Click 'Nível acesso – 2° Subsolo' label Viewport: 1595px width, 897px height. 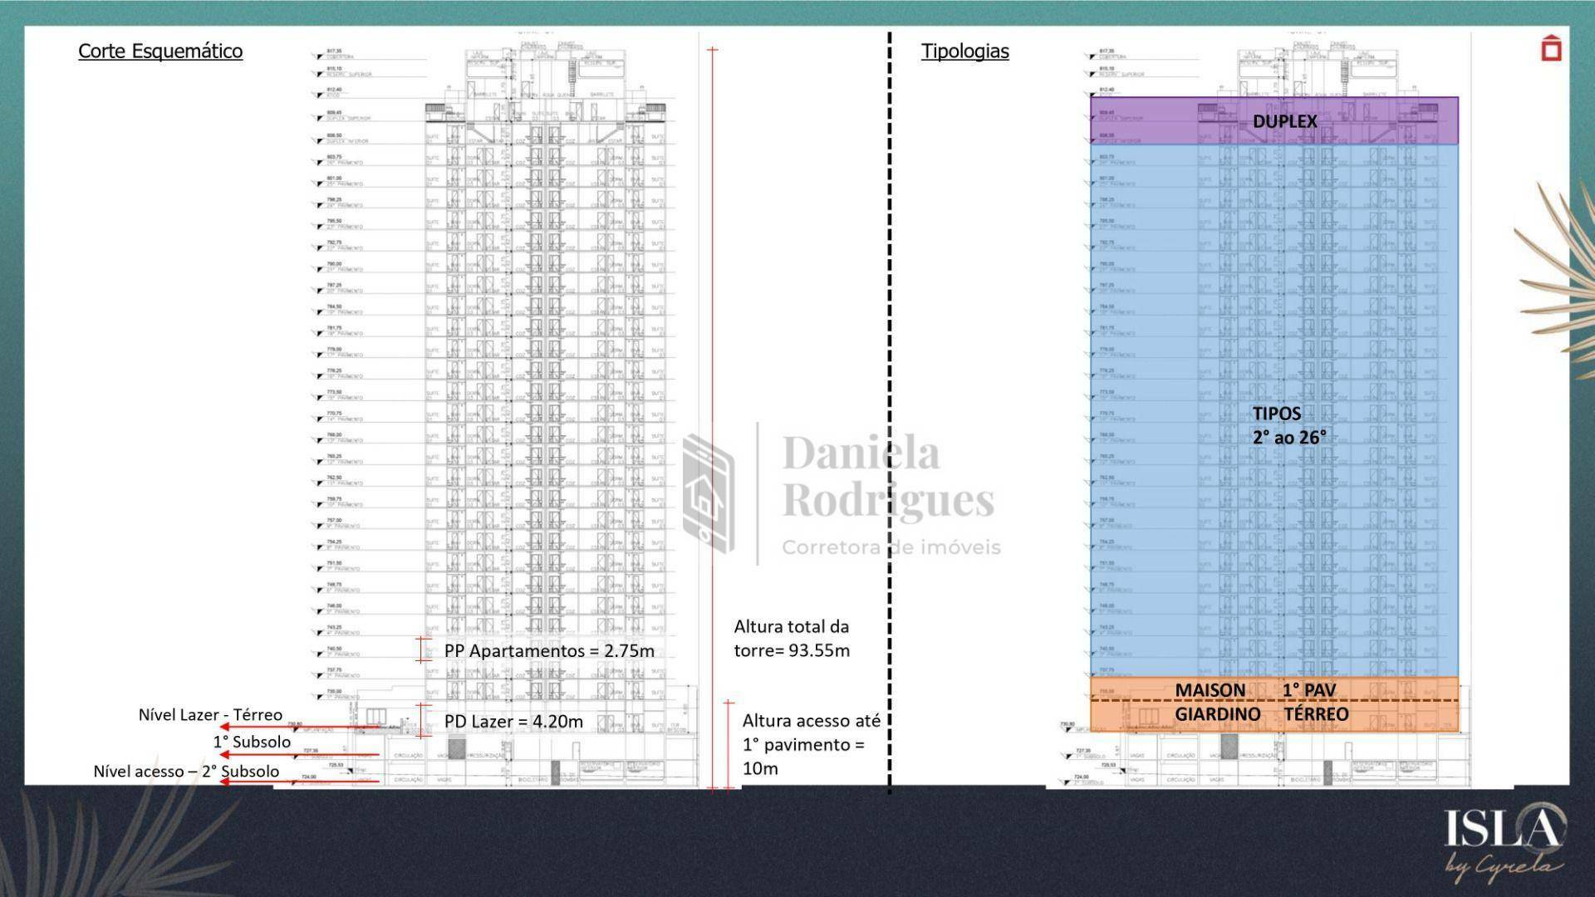(186, 771)
